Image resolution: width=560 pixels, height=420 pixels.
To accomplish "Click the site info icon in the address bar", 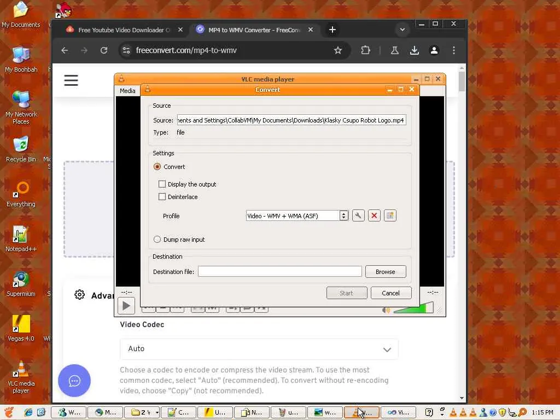I will 126,50.
